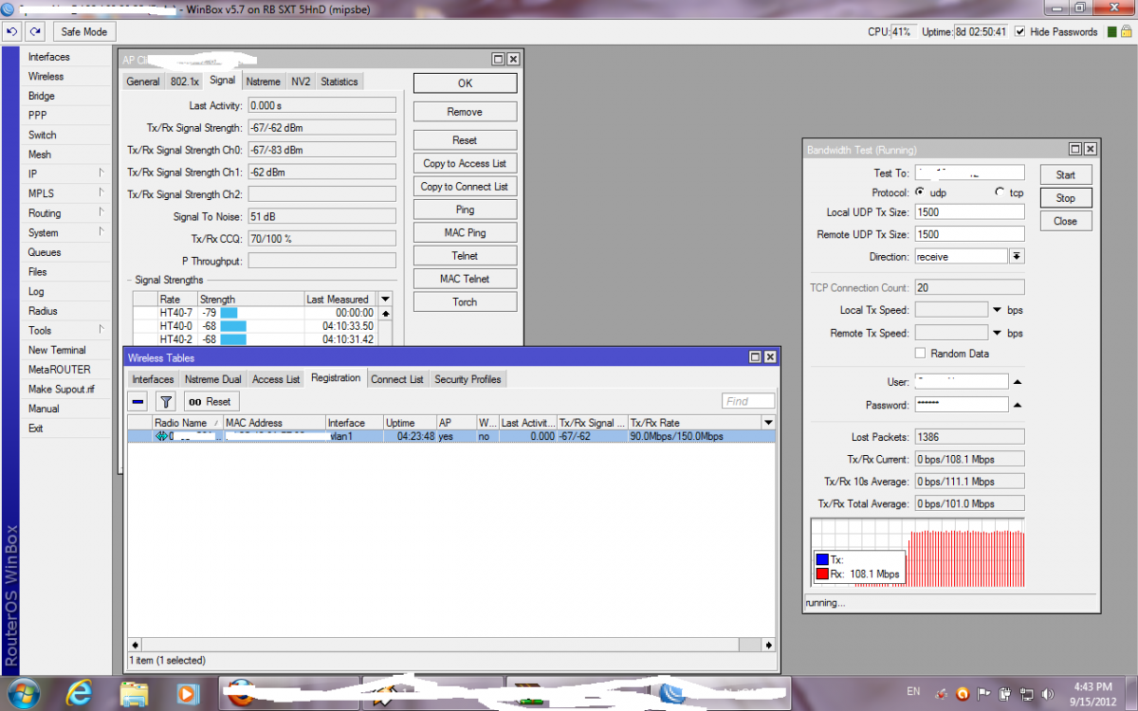1138x711 pixels.
Task: Open the Security Profiles tab
Action: [468, 379]
